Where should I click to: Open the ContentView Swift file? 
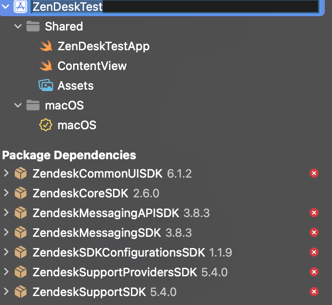pos(92,66)
